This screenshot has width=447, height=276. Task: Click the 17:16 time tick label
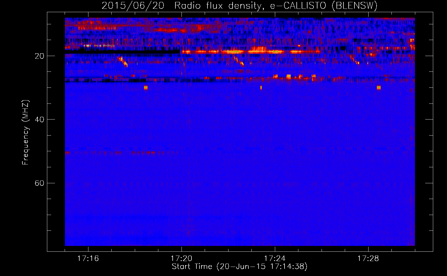pyautogui.click(x=88, y=259)
